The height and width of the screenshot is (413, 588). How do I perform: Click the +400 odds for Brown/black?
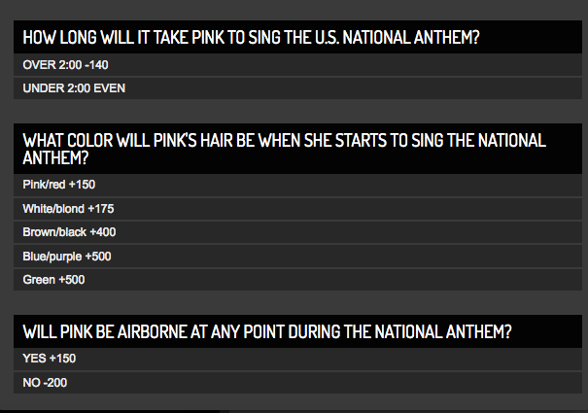click(x=103, y=232)
